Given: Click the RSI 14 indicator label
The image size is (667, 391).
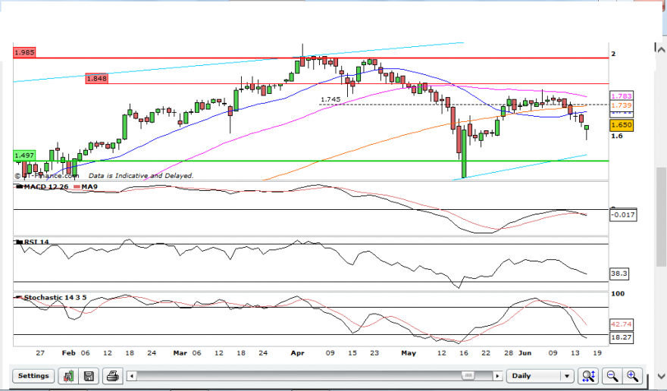Looking at the screenshot, I should click(36, 242).
